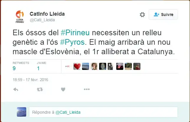190x122 pixels.
Task: Click the reply arrow icon under the tweet
Action: pos(16,89)
